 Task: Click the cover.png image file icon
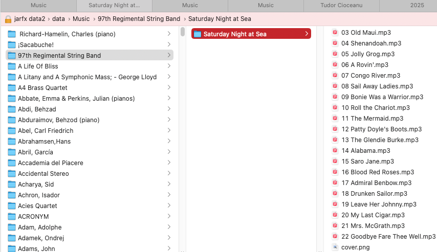[335, 247]
